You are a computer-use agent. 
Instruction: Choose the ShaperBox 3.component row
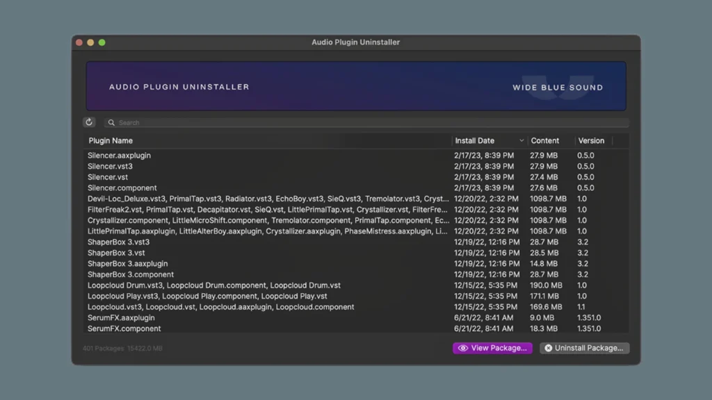click(131, 275)
